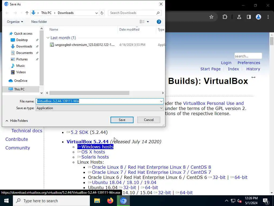Viewport: 274px width, 206px height.
Task: Collapse folders with Hide Folders
Action: (17, 121)
